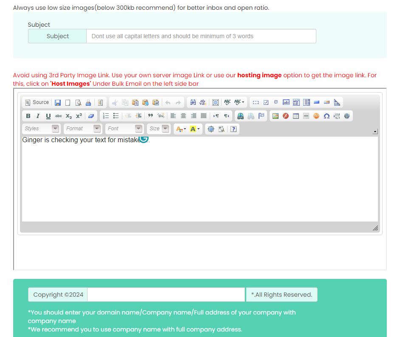
Task: Align text right
Action: pyautogui.click(x=194, y=116)
